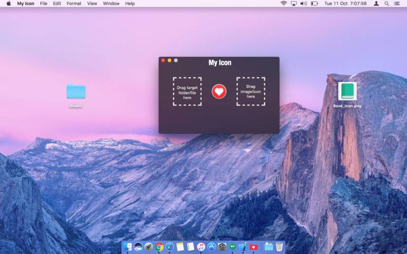Click the My Icon heart app in Dock
The height and width of the screenshot is (254, 407).
[253, 247]
